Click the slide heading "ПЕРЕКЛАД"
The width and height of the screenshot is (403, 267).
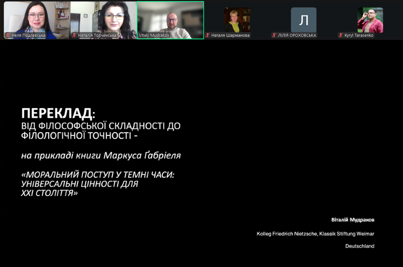click(57, 113)
